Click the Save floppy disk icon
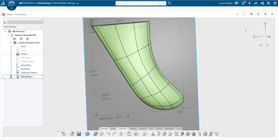The height and width of the screenshot is (140, 278). coord(79,134)
